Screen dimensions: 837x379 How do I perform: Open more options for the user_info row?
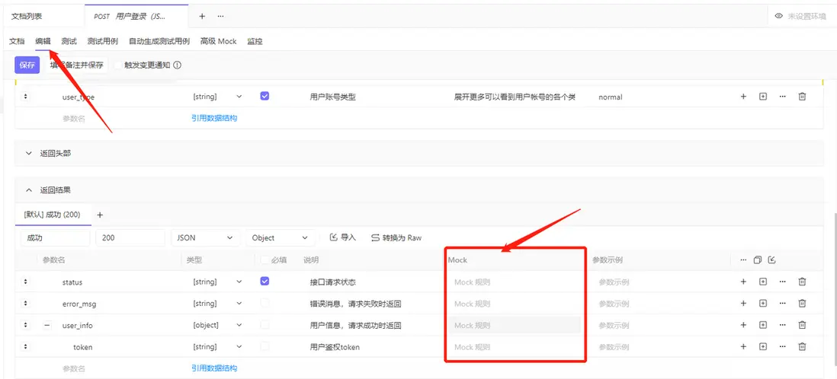[783, 325]
